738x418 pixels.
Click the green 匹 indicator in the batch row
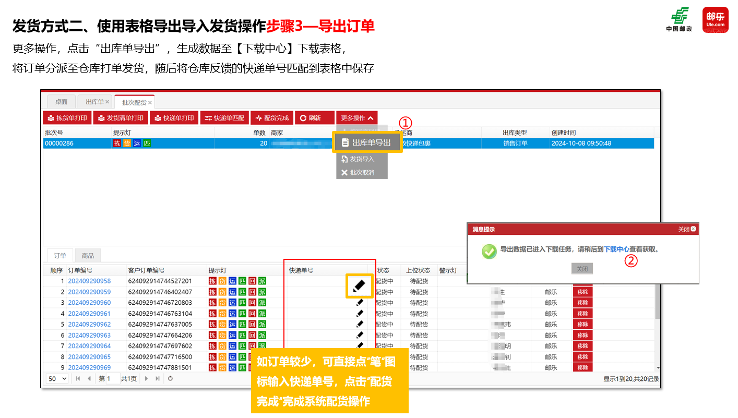tap(147, 144)
